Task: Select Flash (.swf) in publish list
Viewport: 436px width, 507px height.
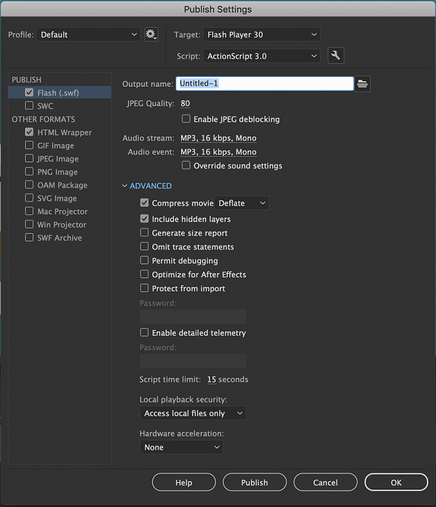Action: click(x=57, y=93)
